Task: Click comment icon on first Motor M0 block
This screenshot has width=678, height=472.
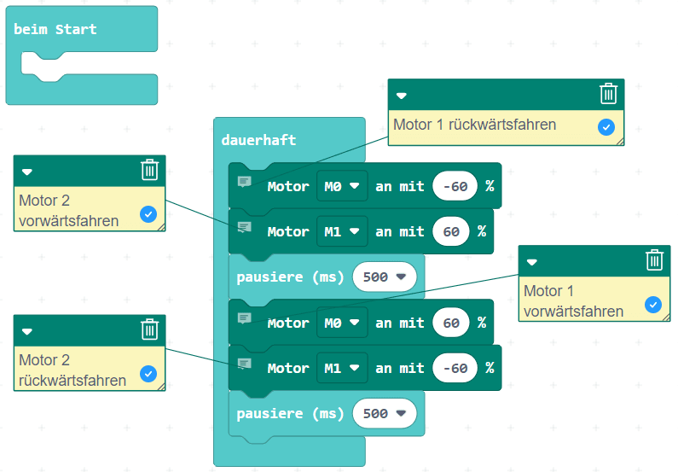Action: pyautogui.click(x=245, y=182)
